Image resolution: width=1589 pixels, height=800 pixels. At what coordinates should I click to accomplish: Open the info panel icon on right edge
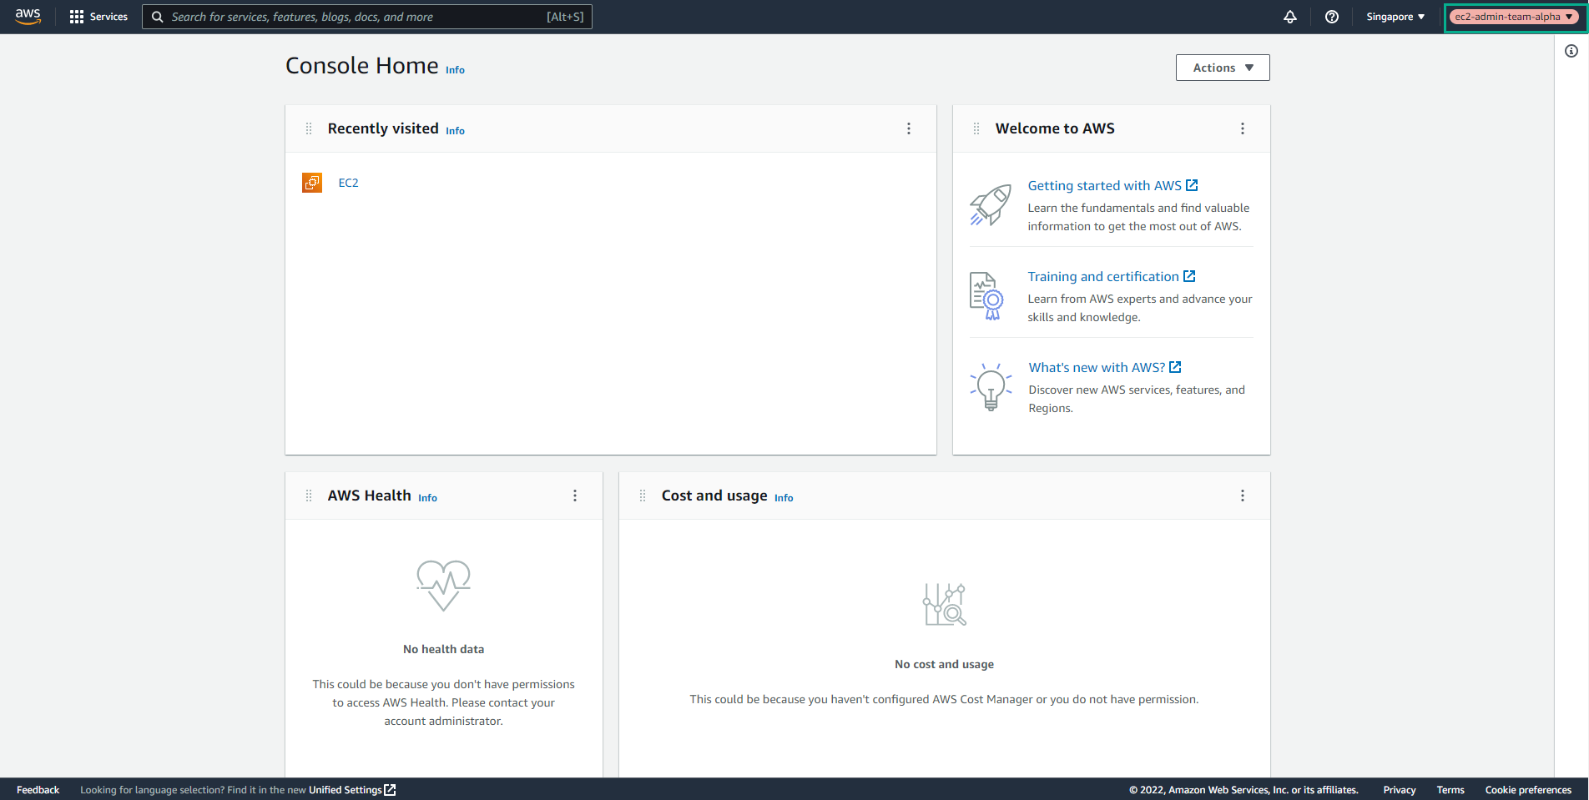tap(1571, 51)
